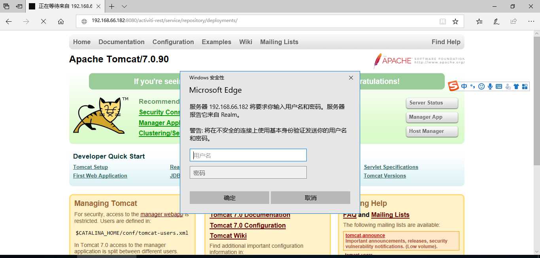Stop loading the page
Image resolution: width=540 pixels, height=258 pixels.
pyautogui.click(x=43, y=21)
